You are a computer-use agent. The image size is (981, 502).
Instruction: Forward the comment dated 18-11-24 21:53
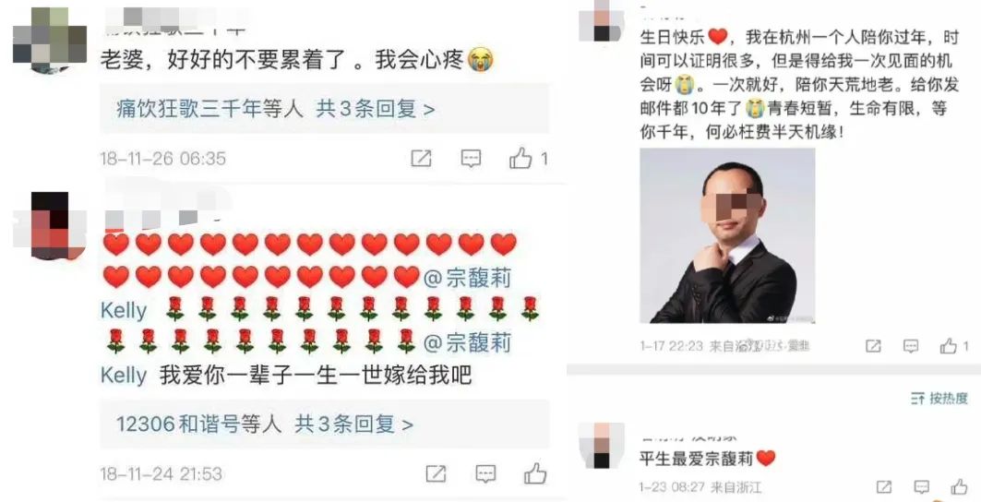click(437, 473)
